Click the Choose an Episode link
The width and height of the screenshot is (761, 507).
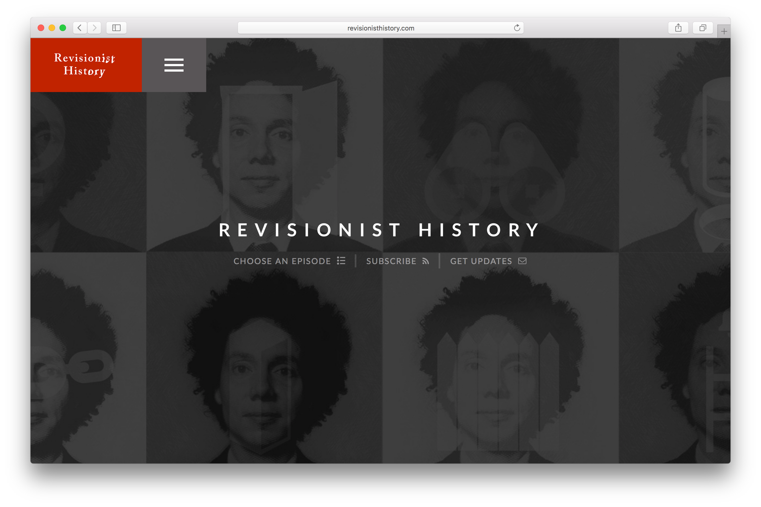click(x=282, y=261)
